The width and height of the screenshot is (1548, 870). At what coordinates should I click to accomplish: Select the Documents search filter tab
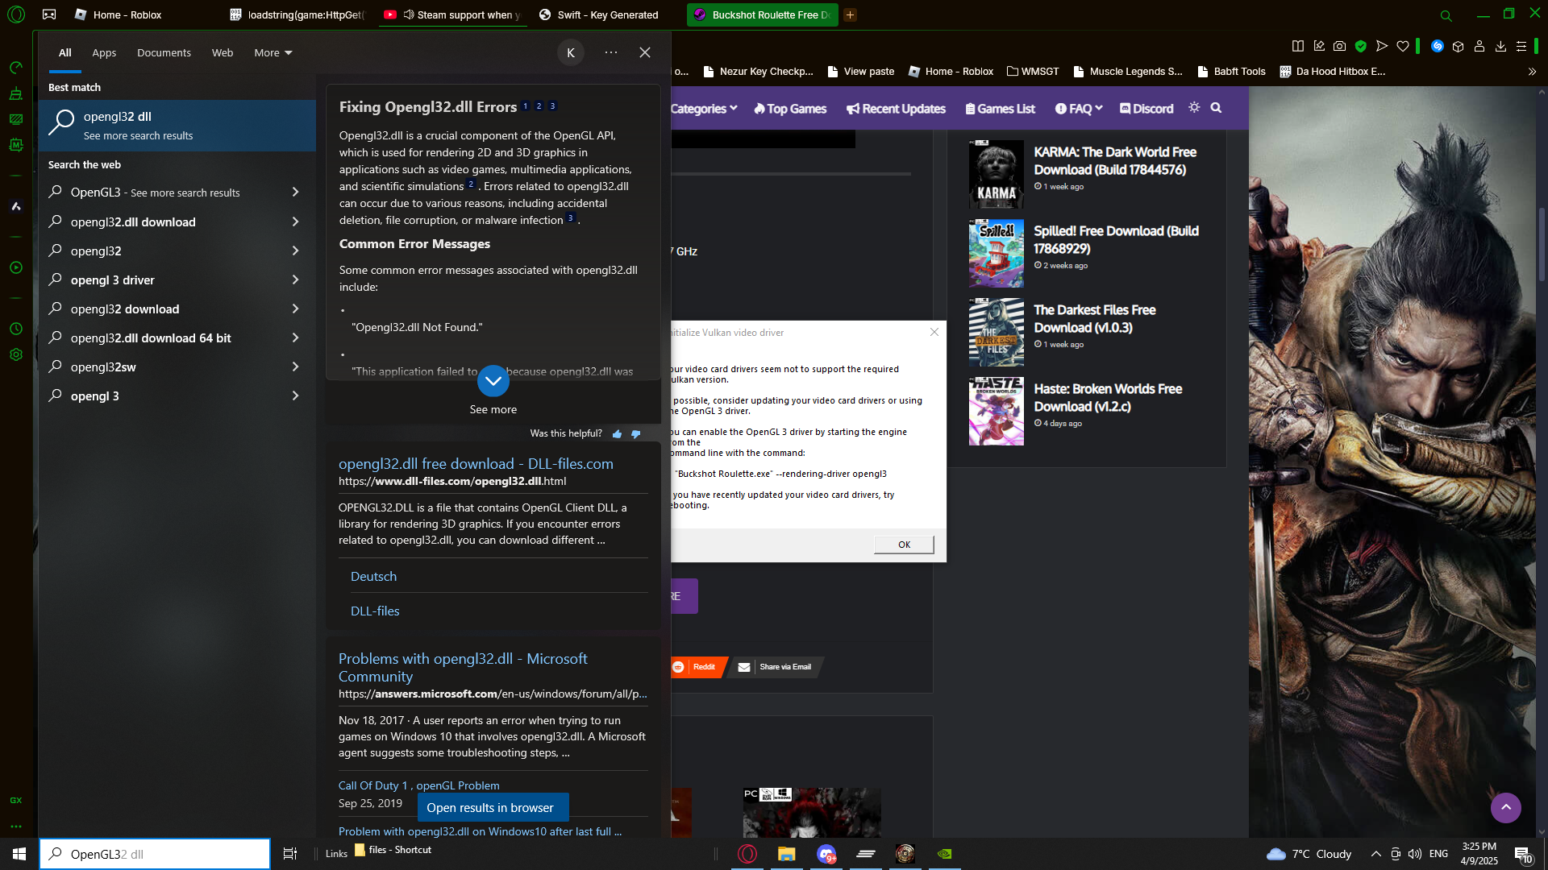click(164, 53)
